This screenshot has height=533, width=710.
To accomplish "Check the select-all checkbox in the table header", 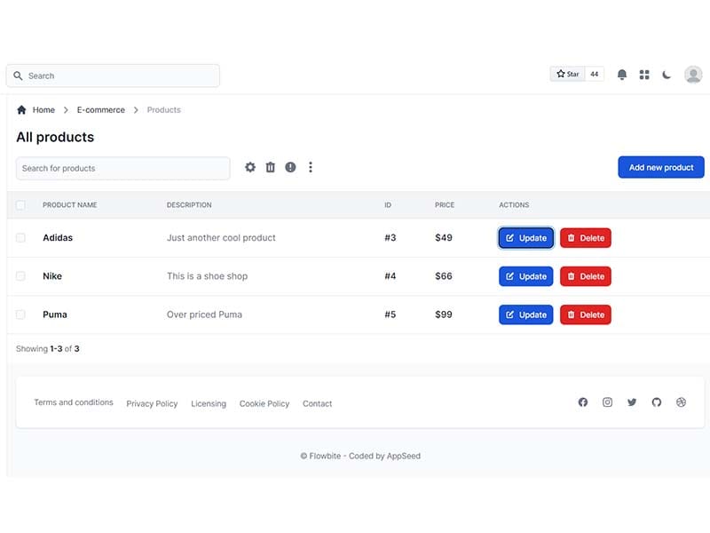I will 20,204.
